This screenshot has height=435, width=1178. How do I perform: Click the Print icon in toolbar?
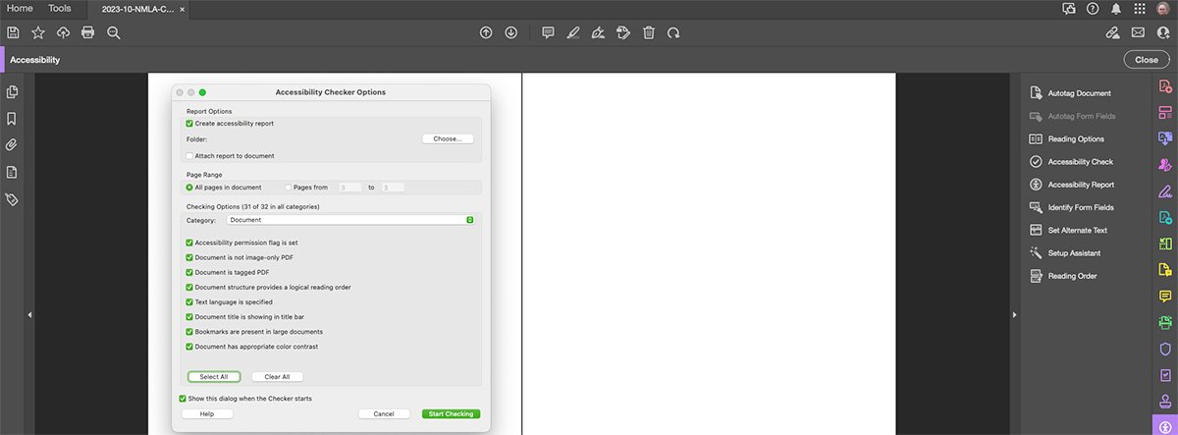coord(88,32)
